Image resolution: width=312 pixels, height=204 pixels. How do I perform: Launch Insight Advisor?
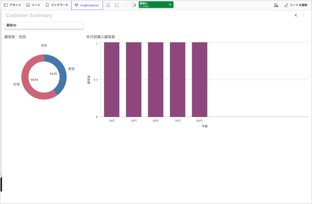coord(87,5)
